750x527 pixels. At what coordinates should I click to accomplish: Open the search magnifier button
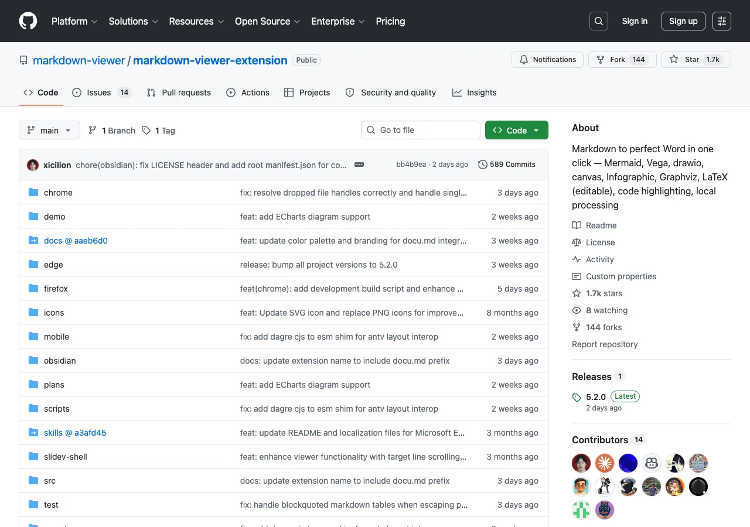point(599,21)
